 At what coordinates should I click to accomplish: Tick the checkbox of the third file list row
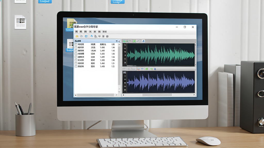76,51
